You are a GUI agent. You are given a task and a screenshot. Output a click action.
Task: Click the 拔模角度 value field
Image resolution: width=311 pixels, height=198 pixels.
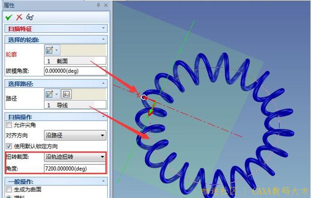75,71
